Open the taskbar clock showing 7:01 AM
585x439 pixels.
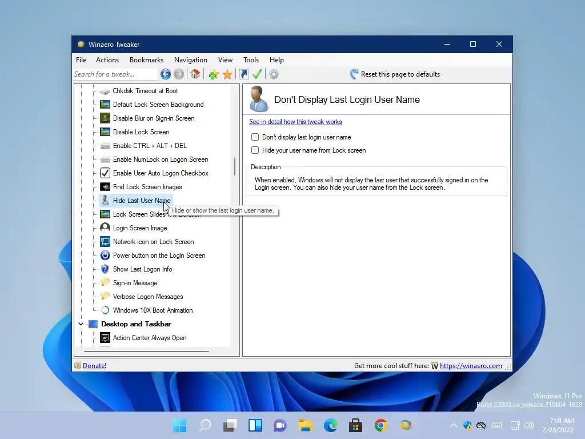tap(558, 425)
